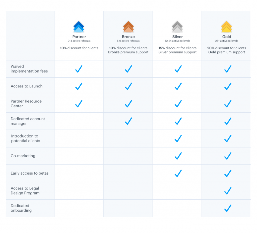This screenshot has width=257, height=233.
Task: Click Bronze checkmark for Access to Launch
Action: (x=128, y=86)
